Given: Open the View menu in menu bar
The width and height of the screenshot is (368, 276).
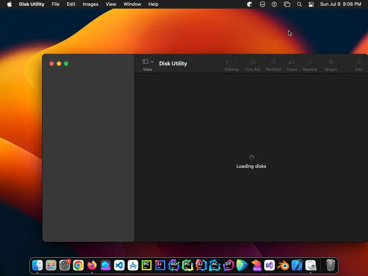Looking at the screenshot, I should 111,4.
